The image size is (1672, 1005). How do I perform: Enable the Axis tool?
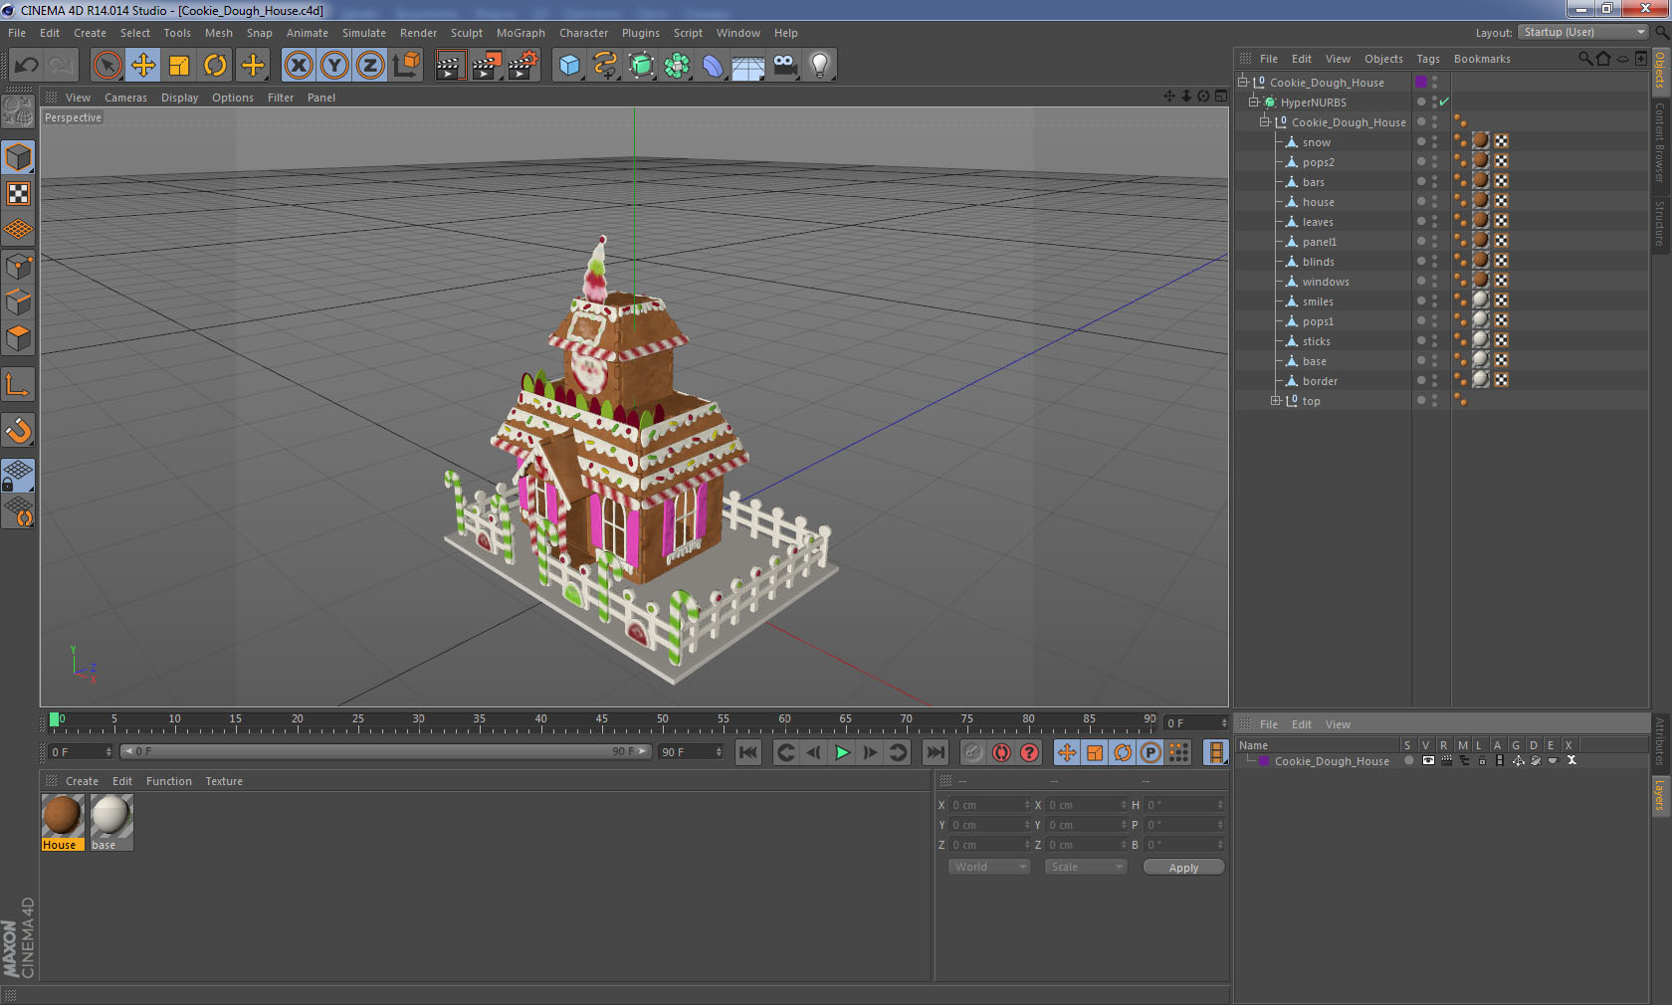(x=19, y=385)
